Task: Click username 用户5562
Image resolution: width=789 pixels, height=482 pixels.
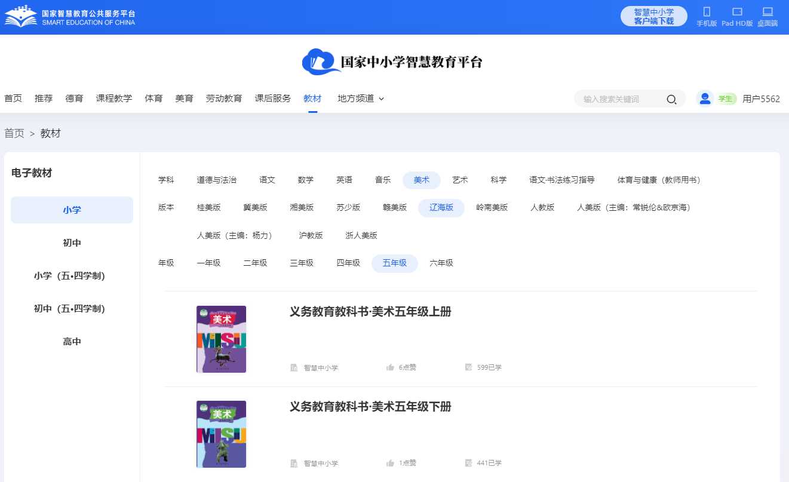Action: pos(761,99)
